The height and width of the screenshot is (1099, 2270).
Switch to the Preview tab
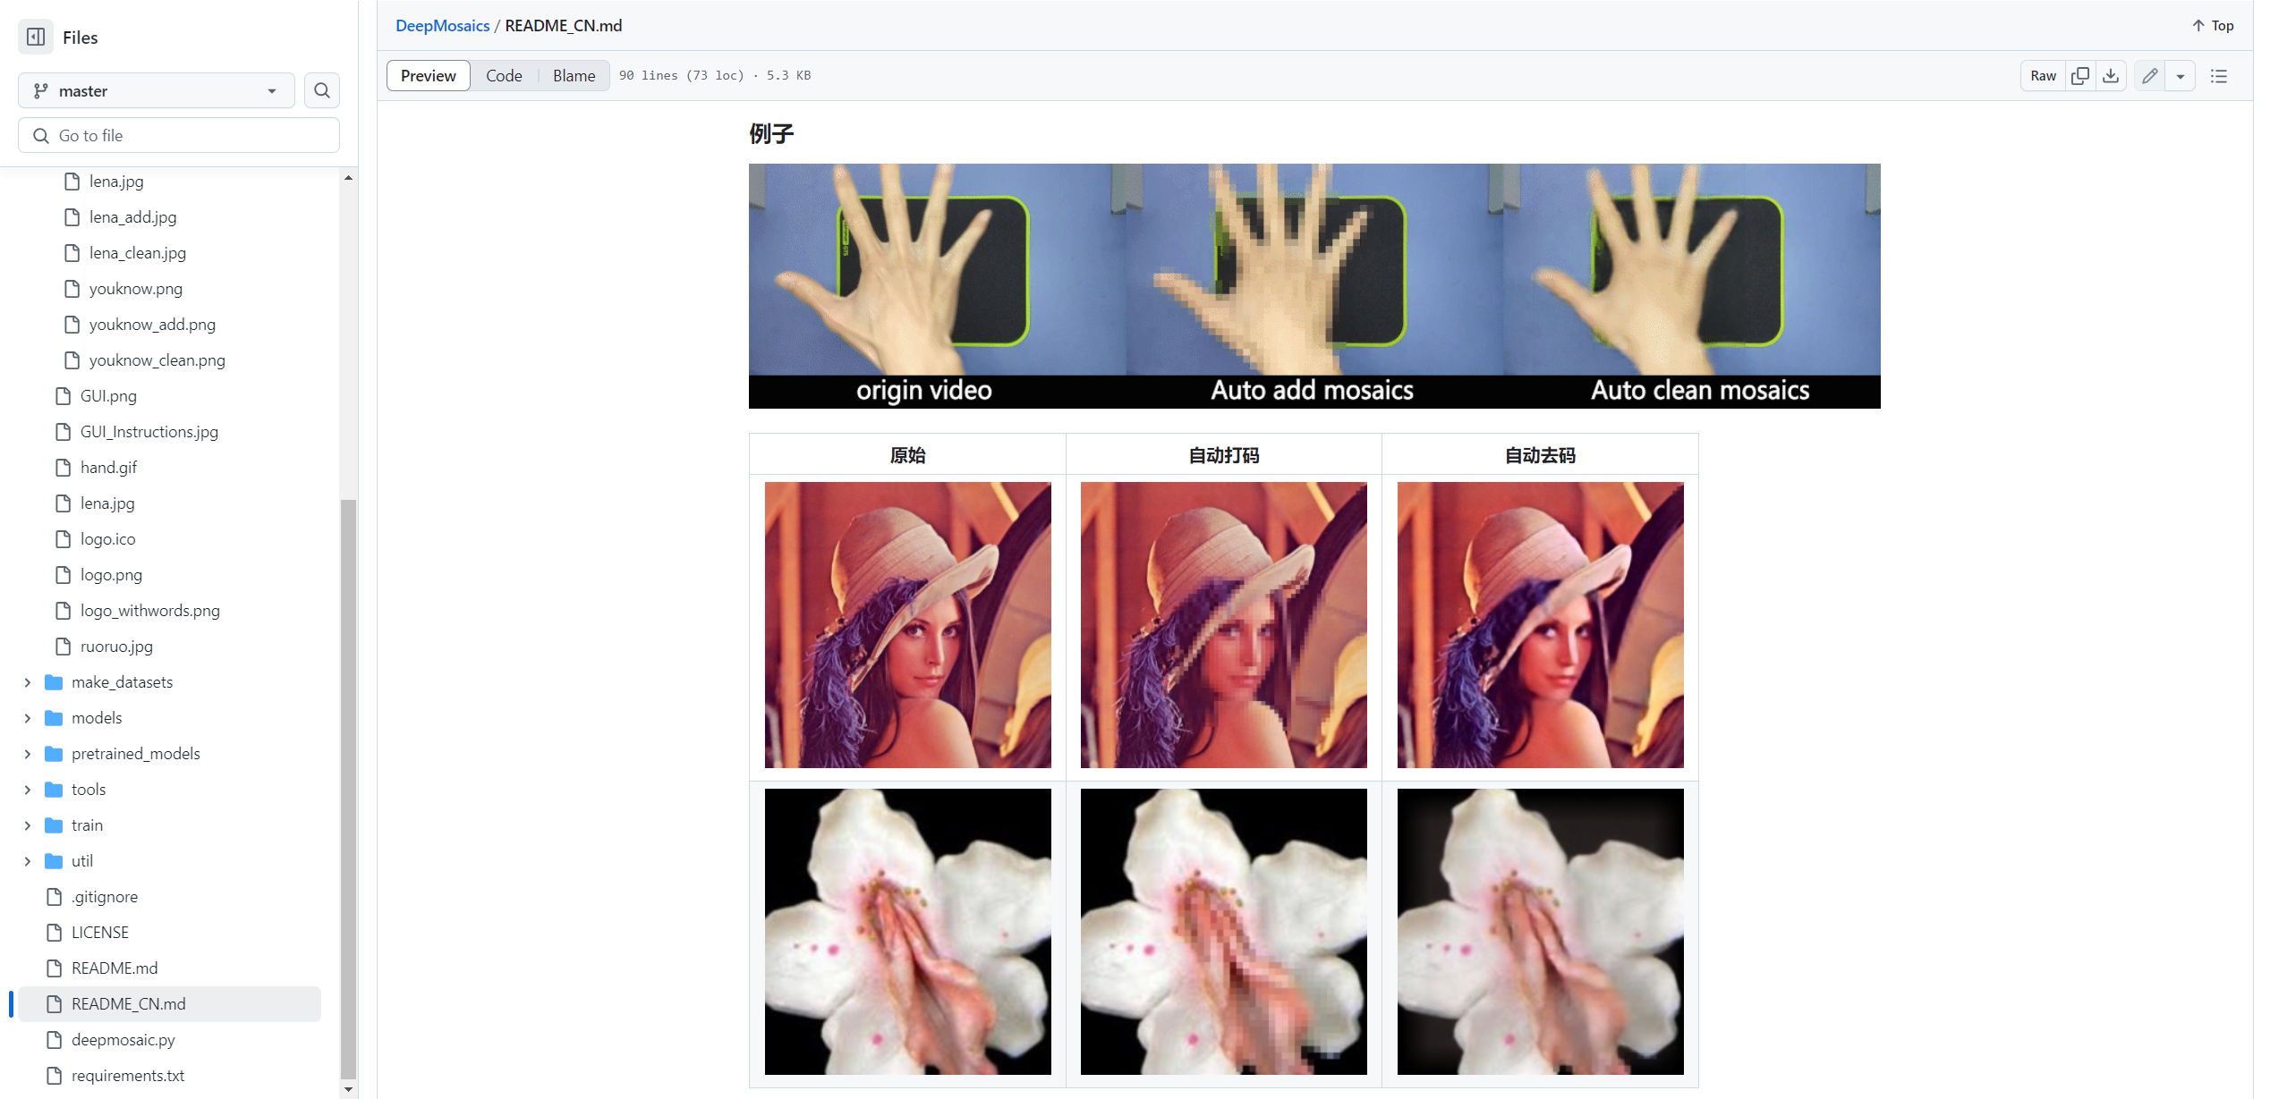429,76
